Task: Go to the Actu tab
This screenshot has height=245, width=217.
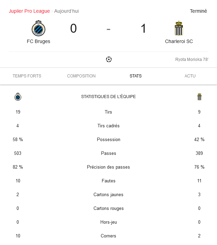Action: coord(190,76)
